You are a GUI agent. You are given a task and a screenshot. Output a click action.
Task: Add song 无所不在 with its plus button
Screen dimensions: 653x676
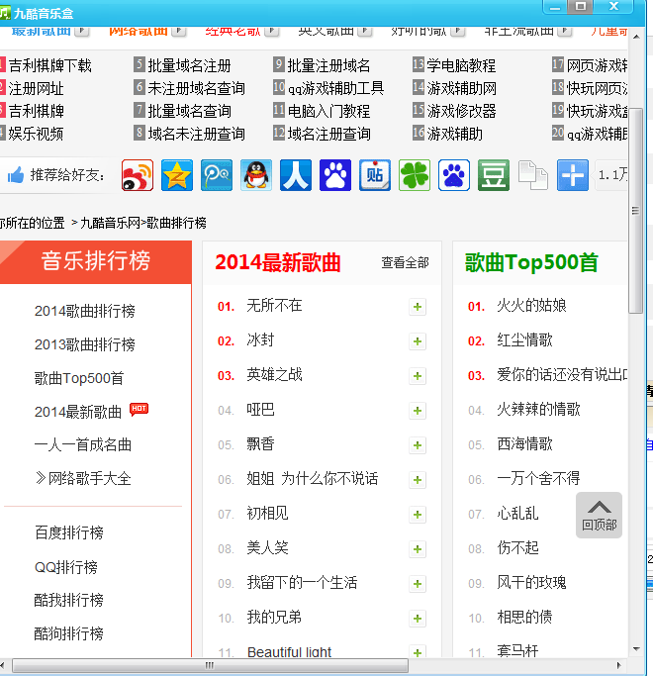pos(418,307)
